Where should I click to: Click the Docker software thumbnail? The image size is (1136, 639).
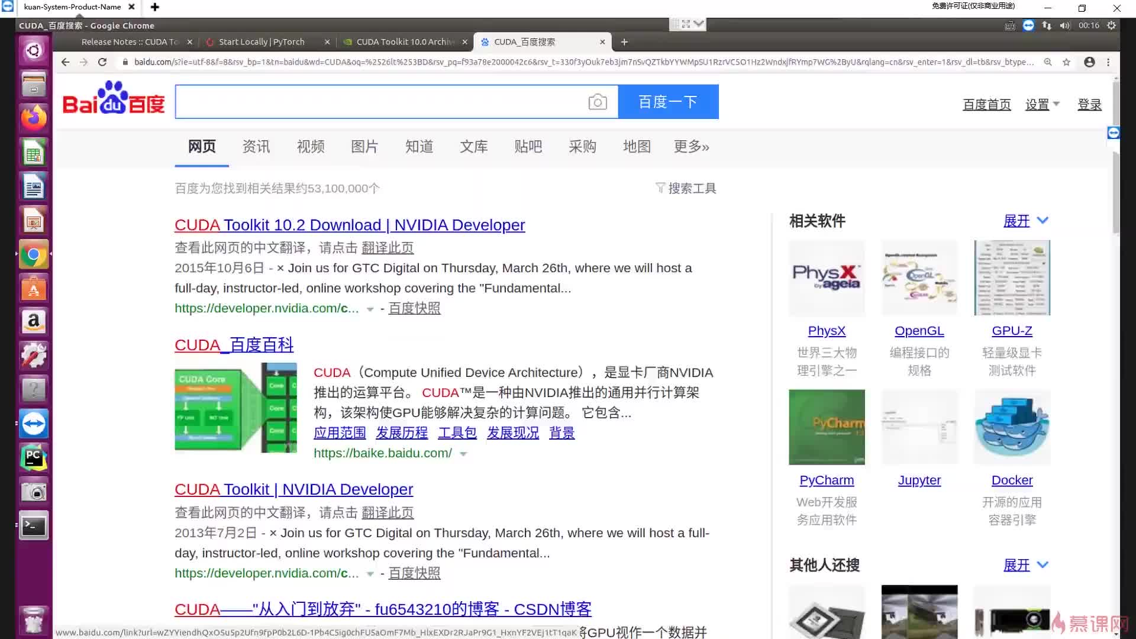1012,427
